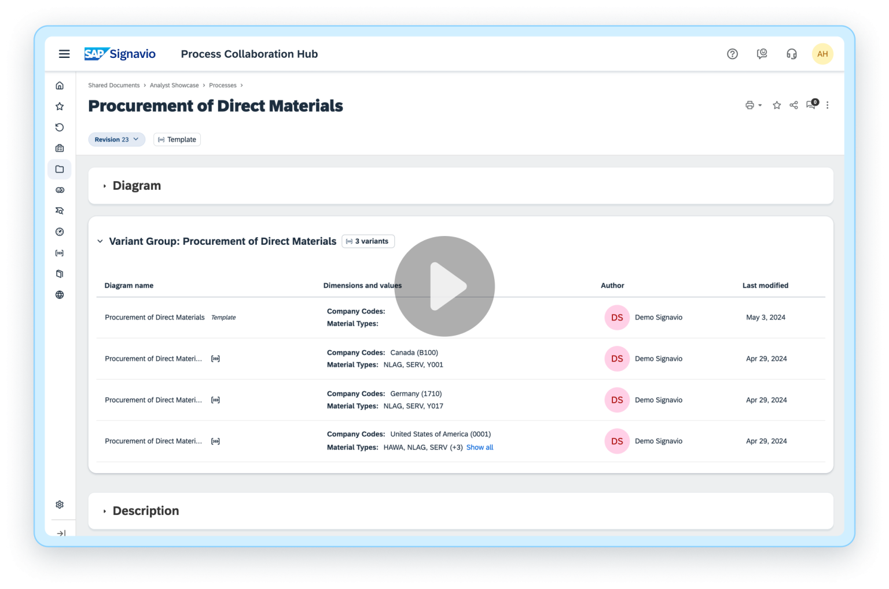Star this process as a favorite

[776, 105]
